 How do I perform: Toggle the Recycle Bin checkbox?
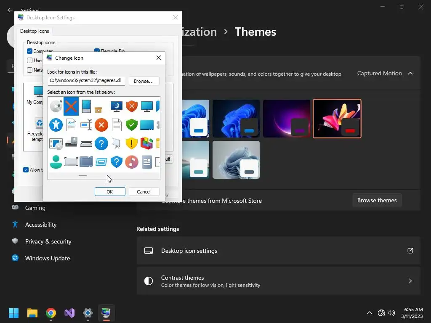[97, 51]
